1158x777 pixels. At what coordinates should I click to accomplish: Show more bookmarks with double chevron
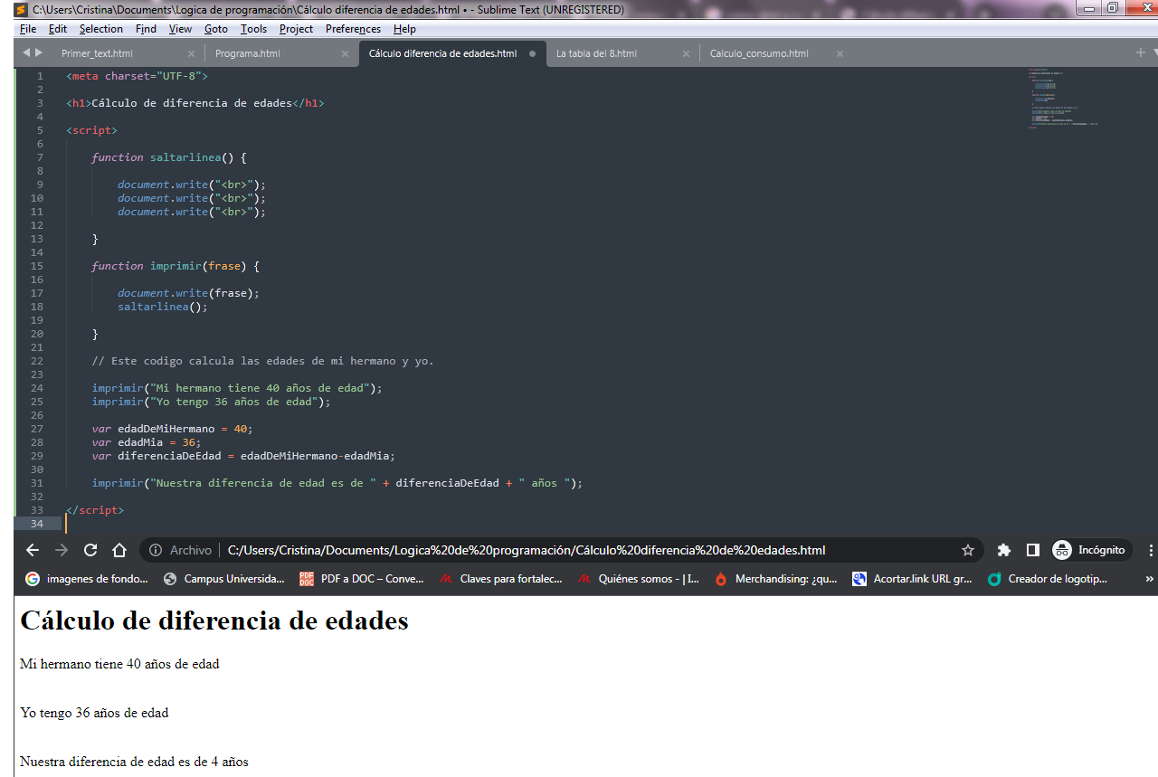pos(1150,579)
